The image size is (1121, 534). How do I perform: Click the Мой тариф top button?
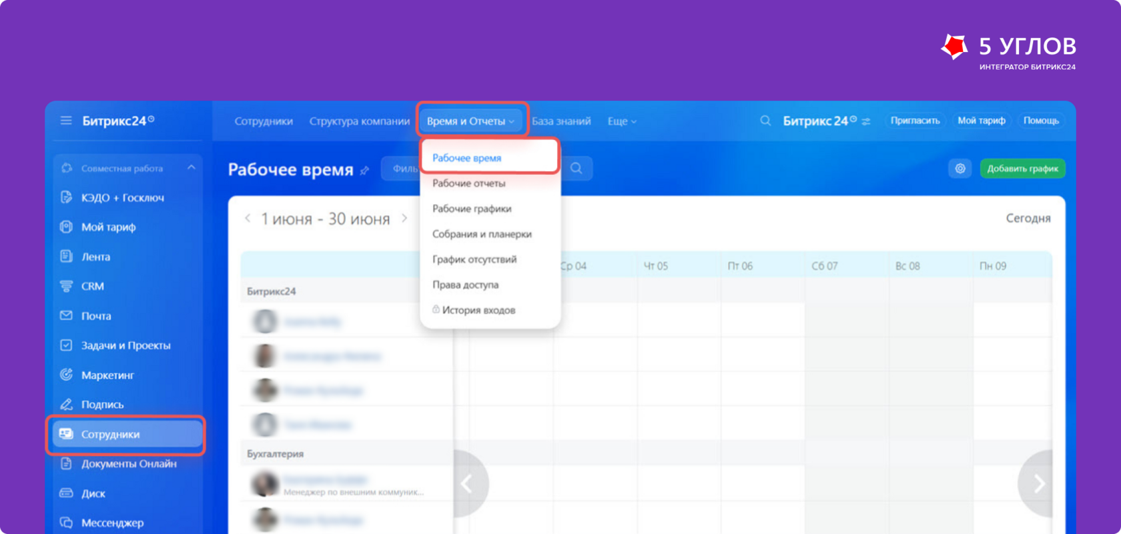pos(982,121)
